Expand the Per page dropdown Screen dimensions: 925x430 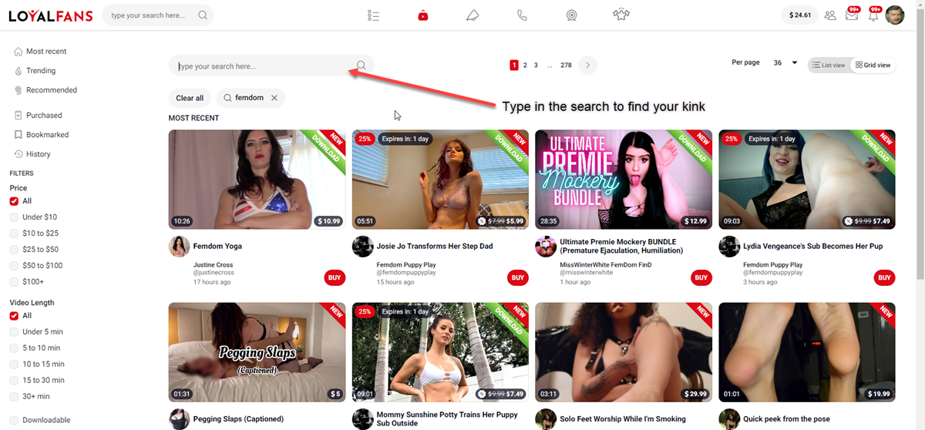[x=785, y=63]
